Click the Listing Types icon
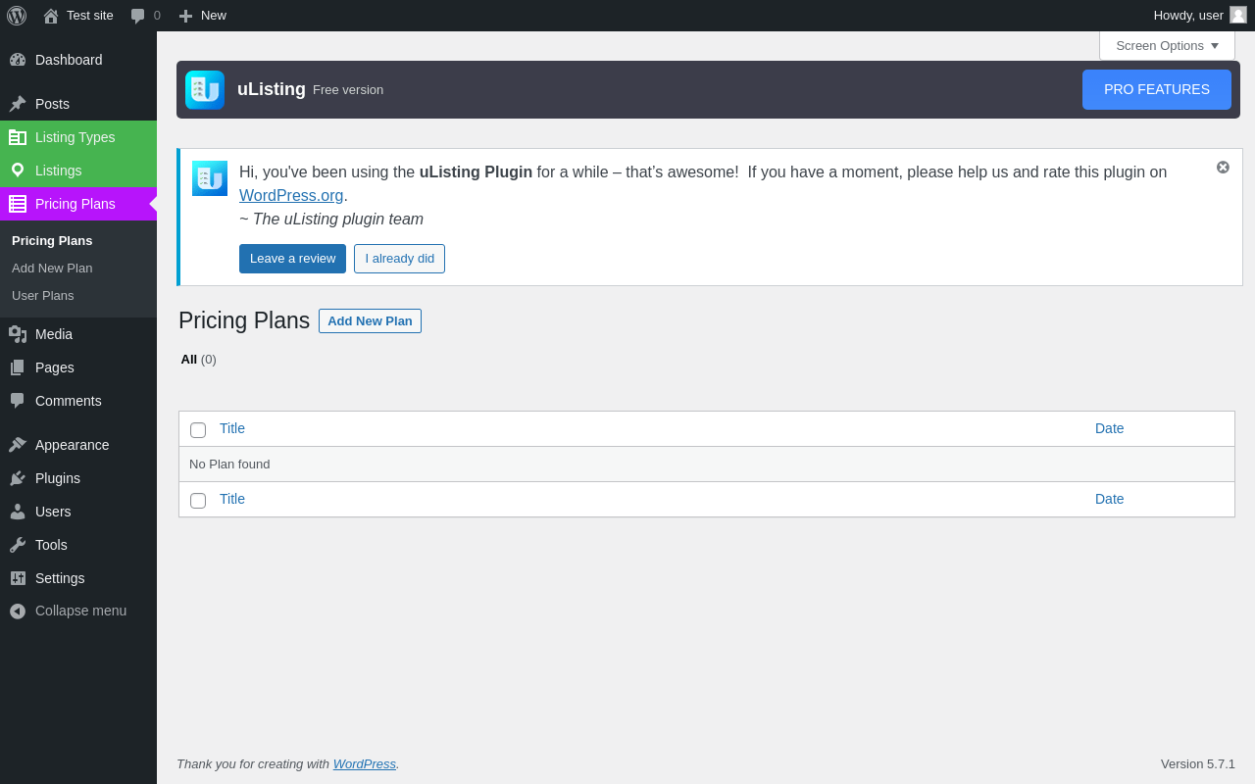 pyautogui.click(x=18, y=137)
